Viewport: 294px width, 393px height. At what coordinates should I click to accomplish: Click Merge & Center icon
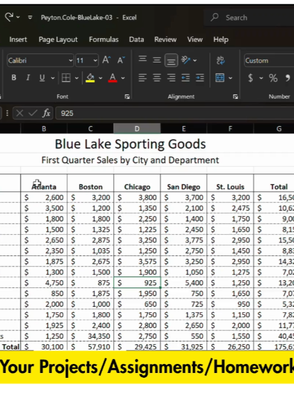pos(220,78)
